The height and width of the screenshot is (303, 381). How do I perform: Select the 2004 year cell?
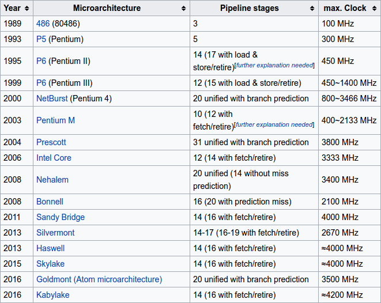click(x=17, y=142)
